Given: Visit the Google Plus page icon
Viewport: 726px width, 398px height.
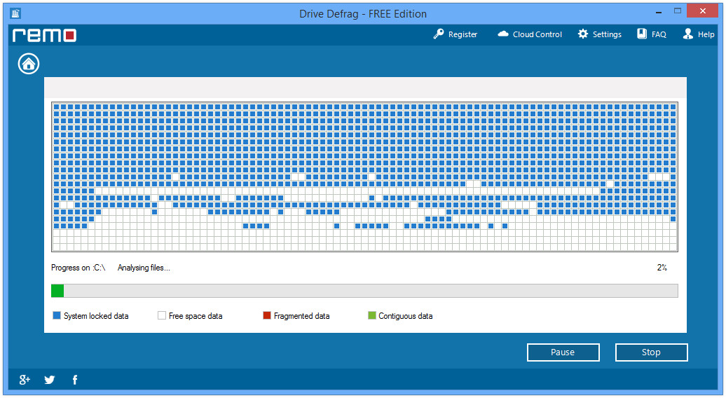Looking at the screenshot, I should click(25, 380).
